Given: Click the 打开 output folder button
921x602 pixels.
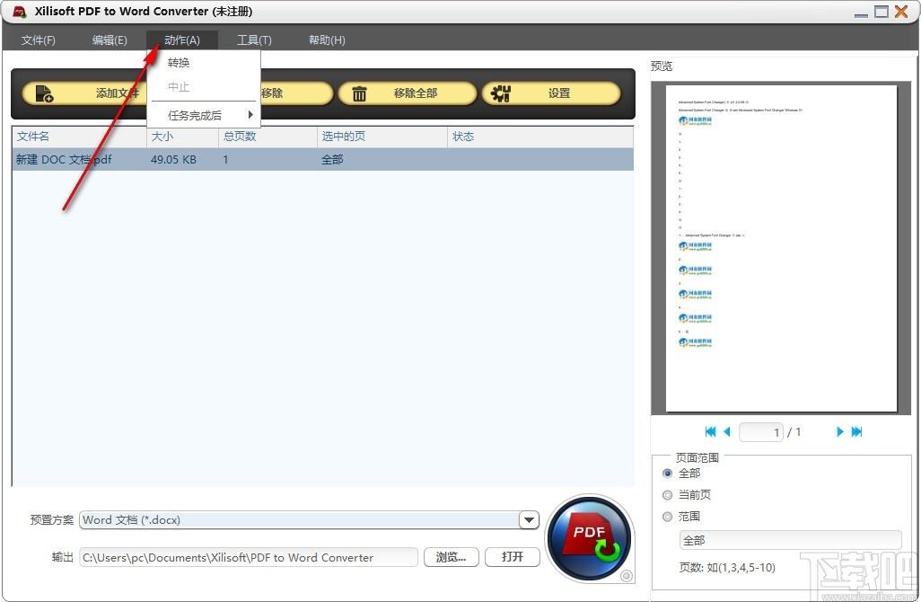Looking at the screenshot, I should click(x=513, y=557).
